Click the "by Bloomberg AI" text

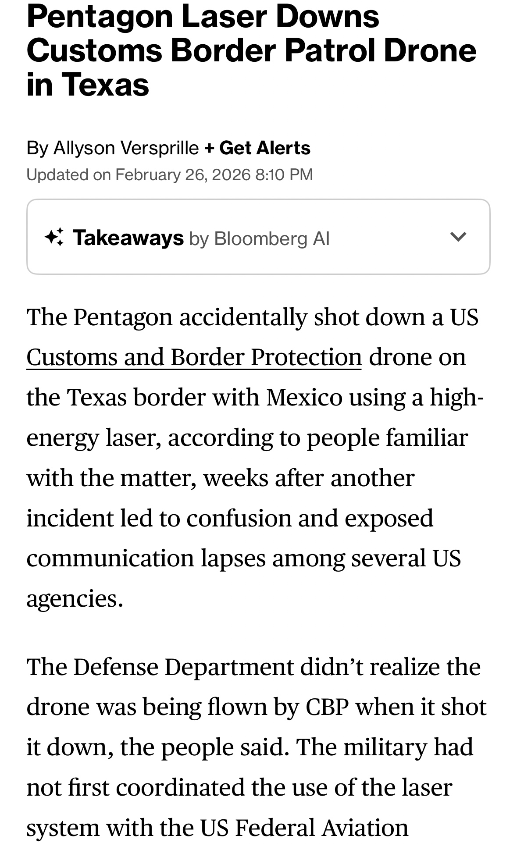(259, 238)
